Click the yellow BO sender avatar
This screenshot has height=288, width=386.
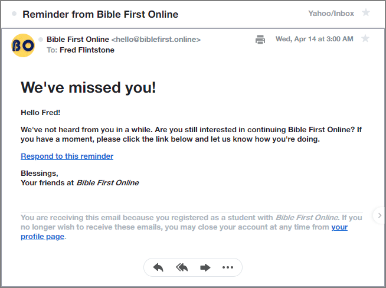23,45
